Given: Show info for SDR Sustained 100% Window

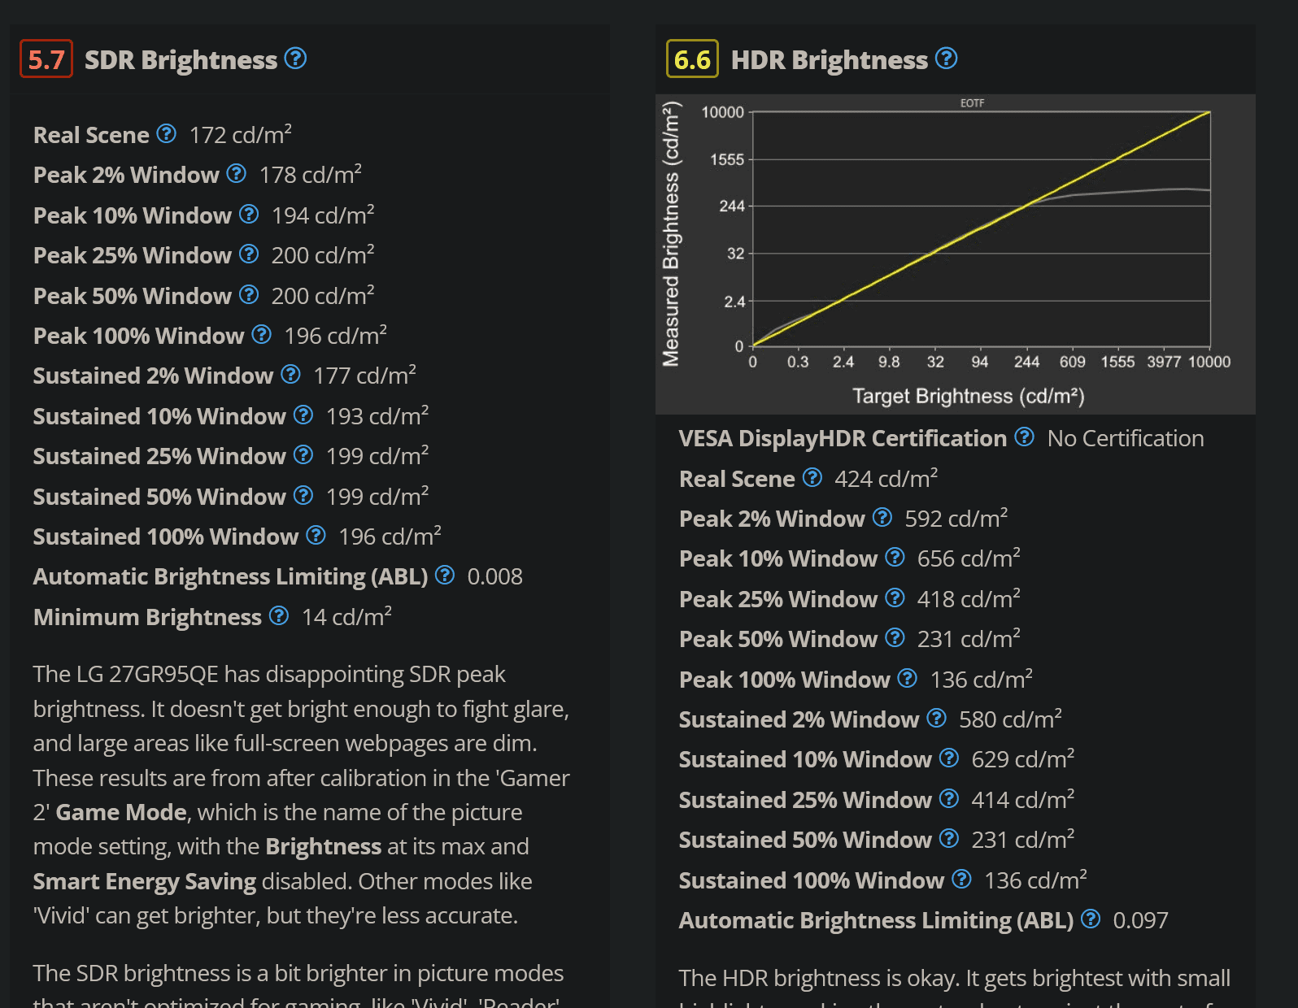Looking at the screenshot, I should pos(316,535).
